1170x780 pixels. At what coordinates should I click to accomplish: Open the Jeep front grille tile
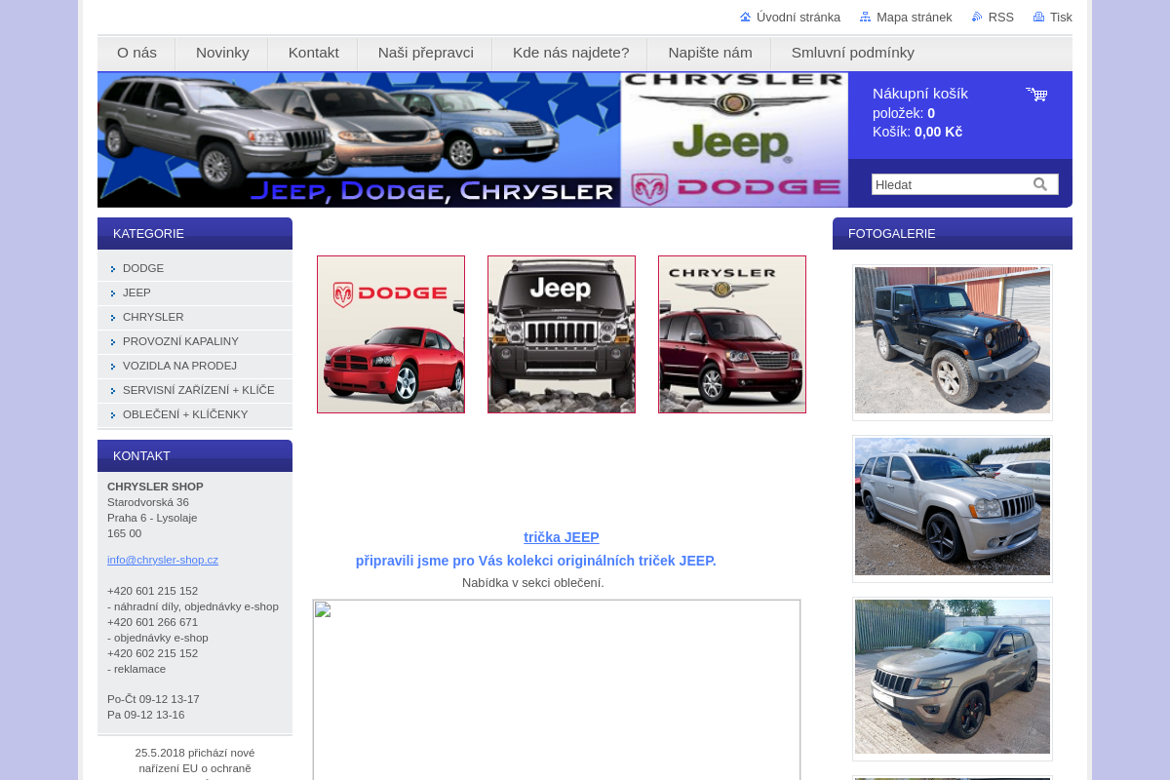pyautogui.click(x=562, y=334)
